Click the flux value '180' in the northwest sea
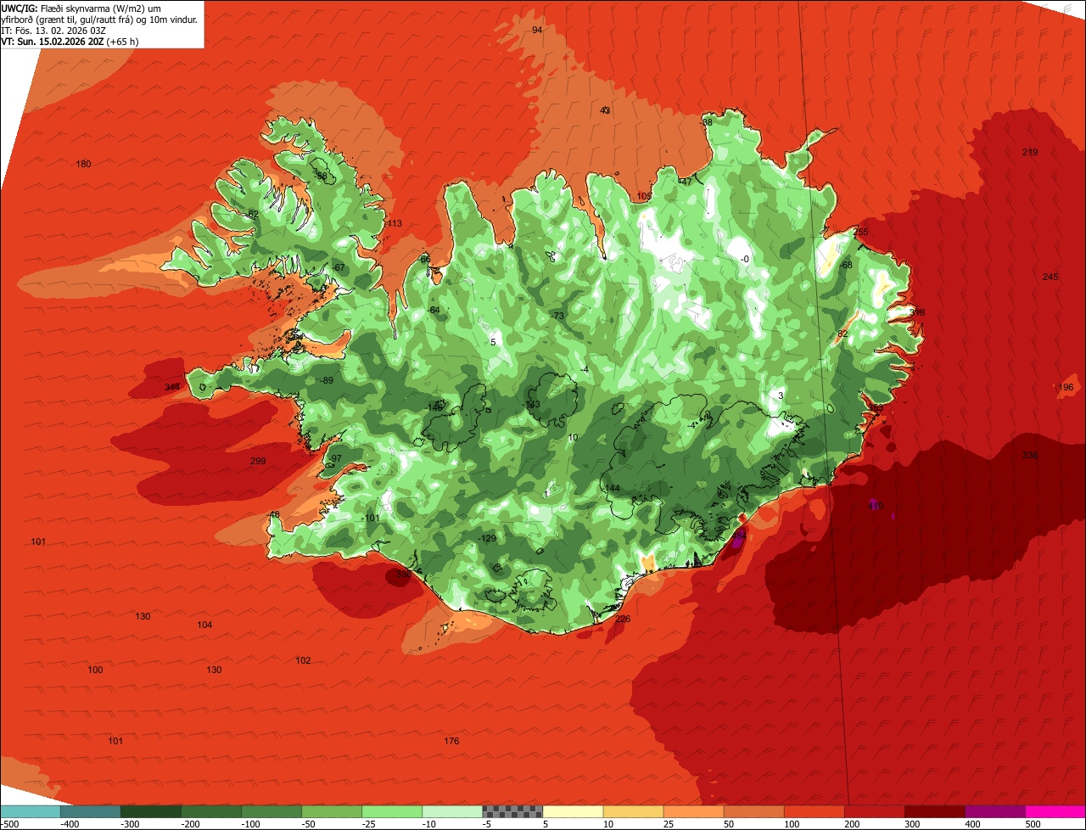Image resolution: width=1086 pixels, height=830 pixels. [83, 164]
